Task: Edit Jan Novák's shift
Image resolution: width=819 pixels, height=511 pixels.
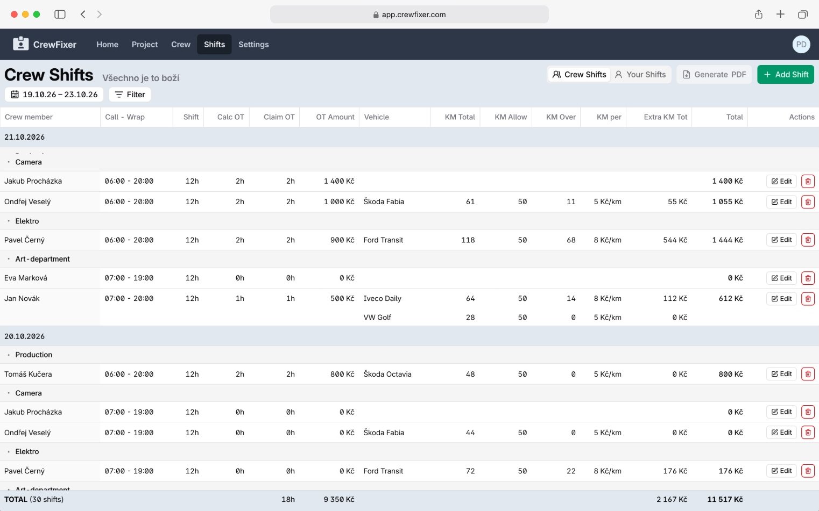Action: [781, 299]
